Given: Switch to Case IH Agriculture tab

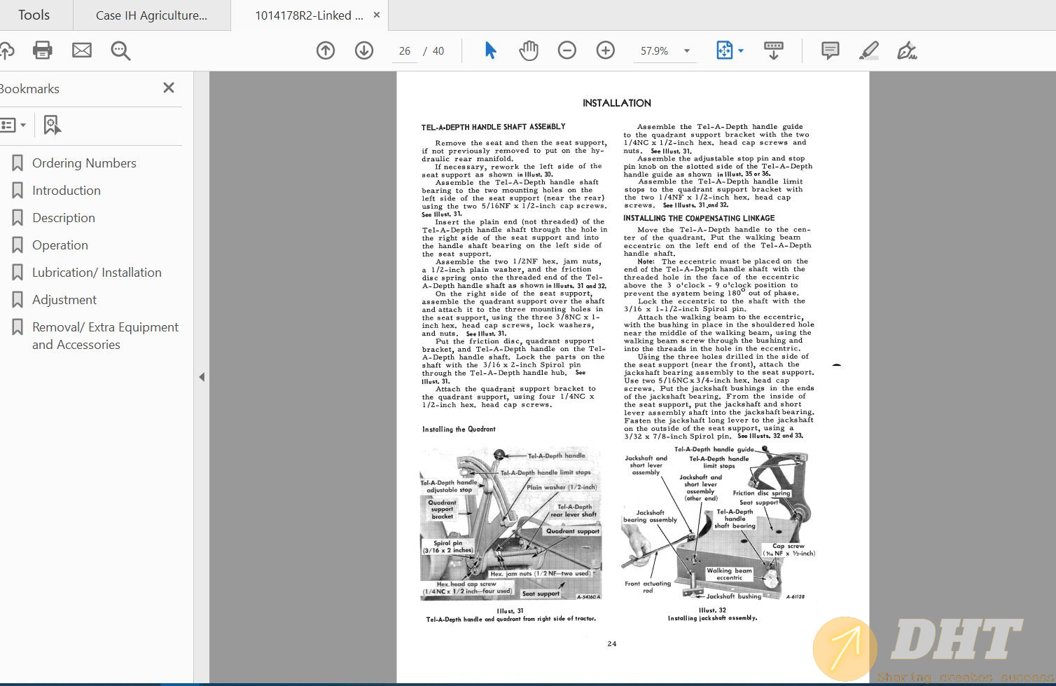Looking at the screenshot, I should (x=151, y=15).
